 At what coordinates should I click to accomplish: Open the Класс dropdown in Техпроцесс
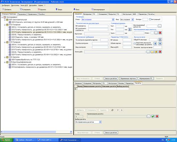(112, 19)
